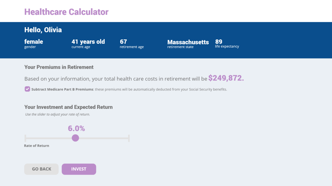Click the $249,872 total cost amount

coord(226,78)
